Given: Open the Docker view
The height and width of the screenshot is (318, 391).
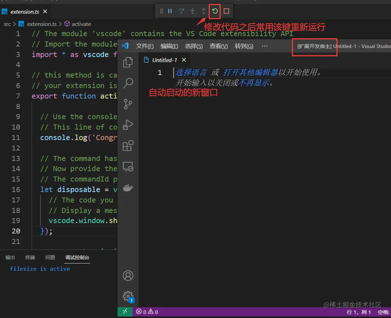Looking at the screenshot, I should coord(128,188).
